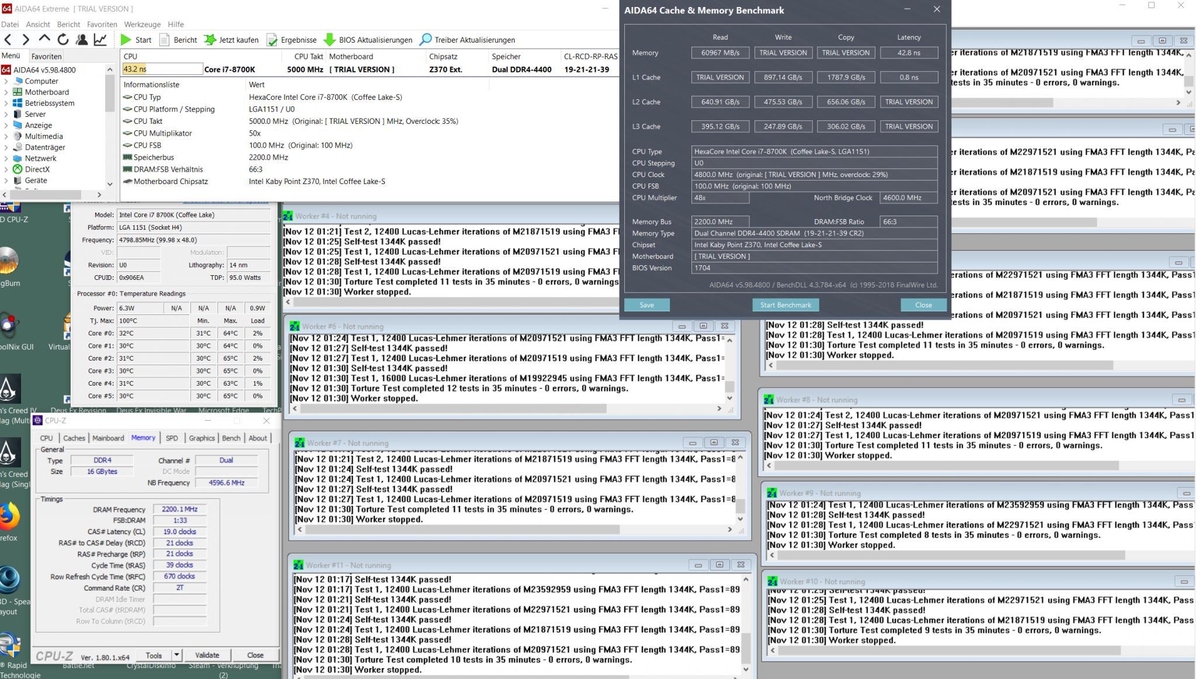
Task: Open Treiber Aktualisierungen search item
Action: (x=467, y=40)
